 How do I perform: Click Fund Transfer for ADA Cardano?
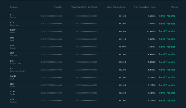pos(167,100)
